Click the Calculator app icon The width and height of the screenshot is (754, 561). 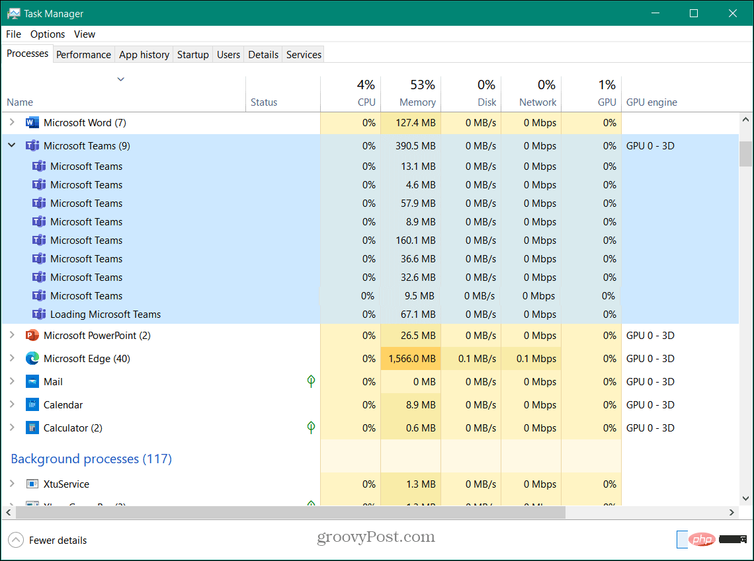pyautogui.click(x=32, y=428)
